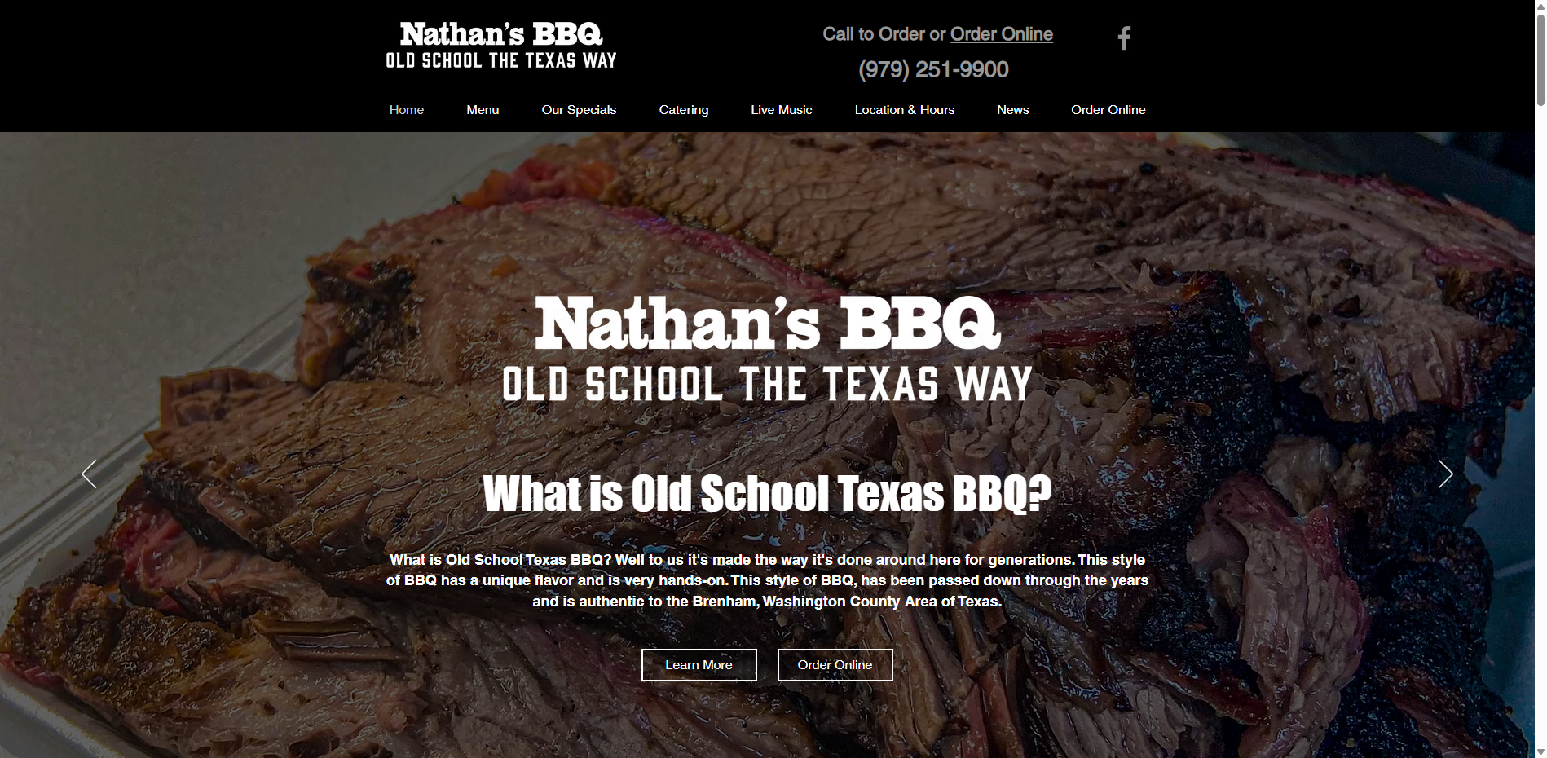Visit the News section
The height and width of the screenshot is (758, 1547).
point(1013,110)
